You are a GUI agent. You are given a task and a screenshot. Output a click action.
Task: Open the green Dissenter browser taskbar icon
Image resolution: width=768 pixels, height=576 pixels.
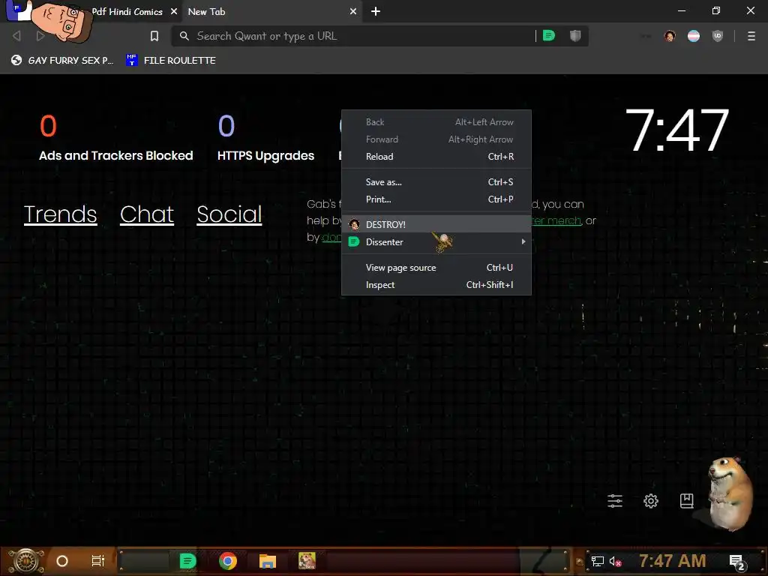(x=187, y=561)
